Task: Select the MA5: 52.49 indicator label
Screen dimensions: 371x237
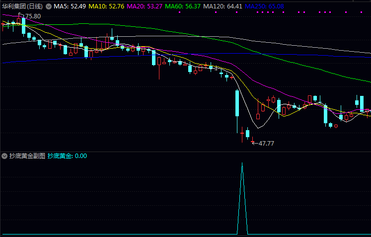Action: tap(69, 6)
